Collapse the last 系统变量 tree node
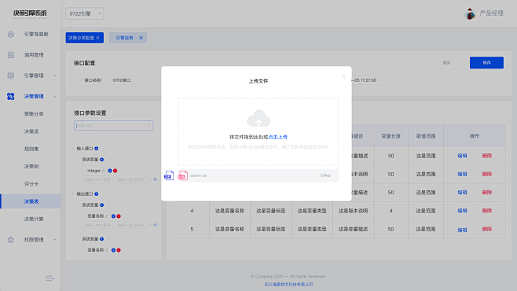This screenshot has width=517, height=291. pyautogui.click(x=78, y=239)
